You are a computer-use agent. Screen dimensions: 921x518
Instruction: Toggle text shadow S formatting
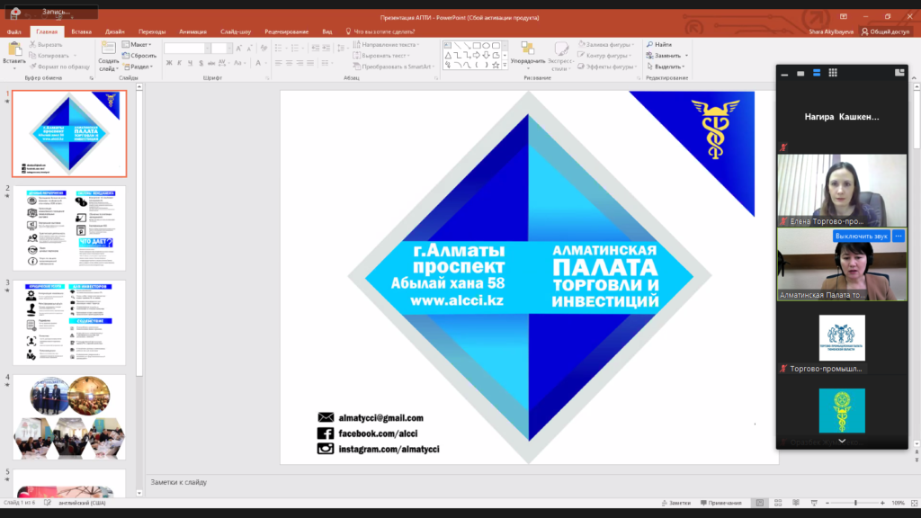coord(201,63)
